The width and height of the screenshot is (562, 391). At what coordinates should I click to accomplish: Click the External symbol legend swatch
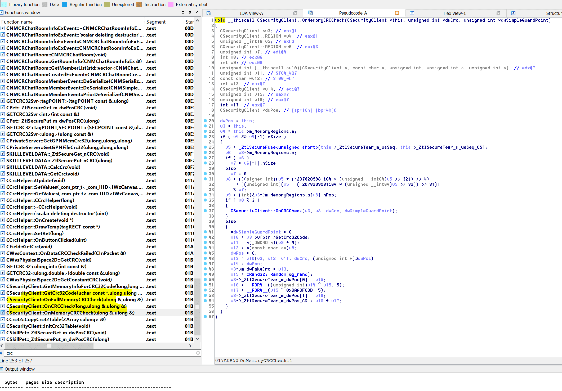[171, 5]
